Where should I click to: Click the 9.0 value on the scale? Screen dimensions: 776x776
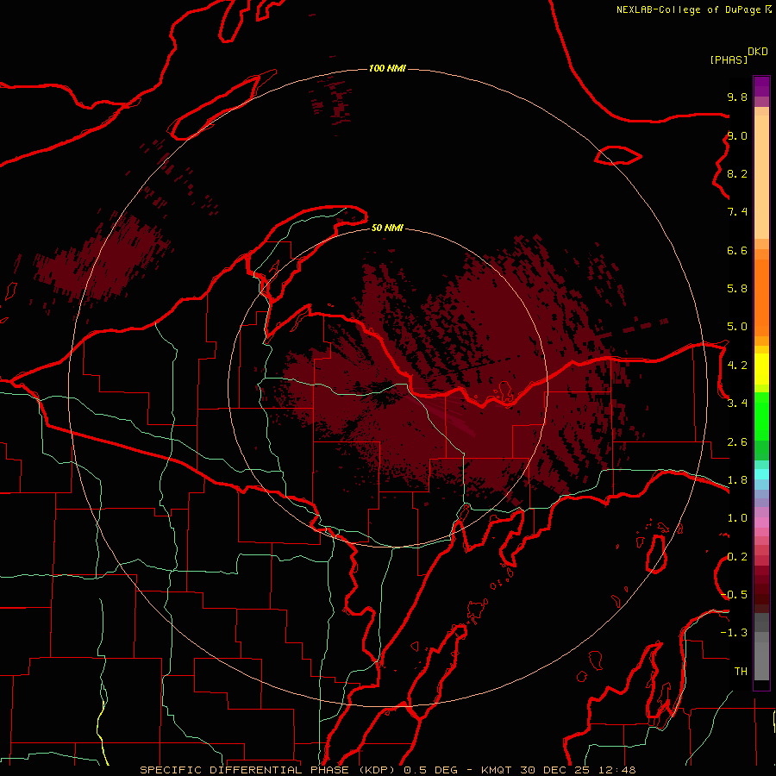(x=737, y=135)
